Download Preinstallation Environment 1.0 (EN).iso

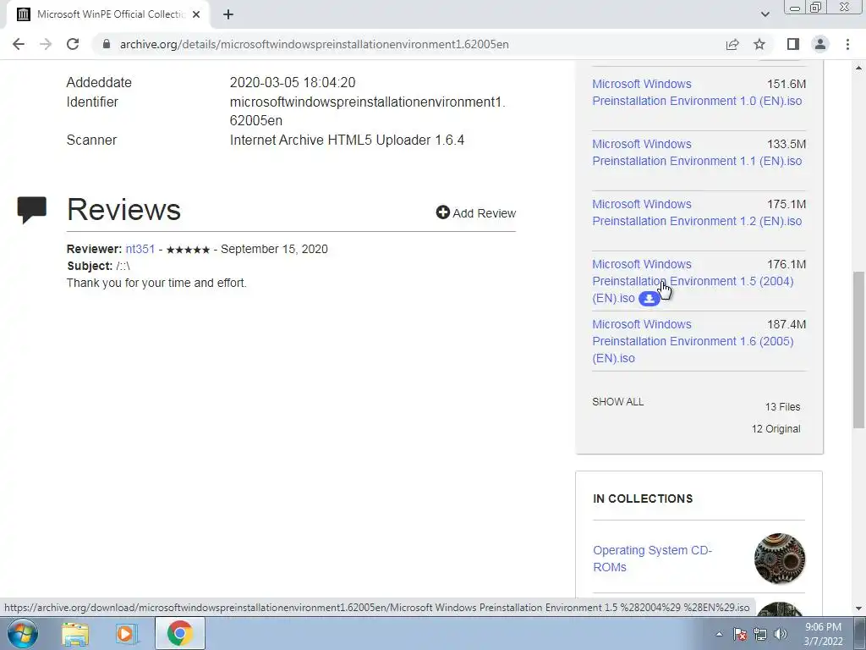coord(697,92)
